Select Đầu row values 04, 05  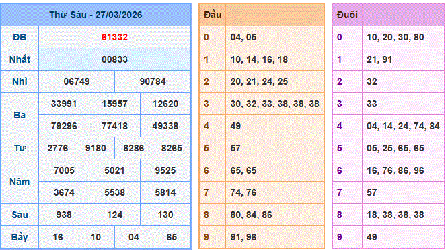click(x=244, y=37)
